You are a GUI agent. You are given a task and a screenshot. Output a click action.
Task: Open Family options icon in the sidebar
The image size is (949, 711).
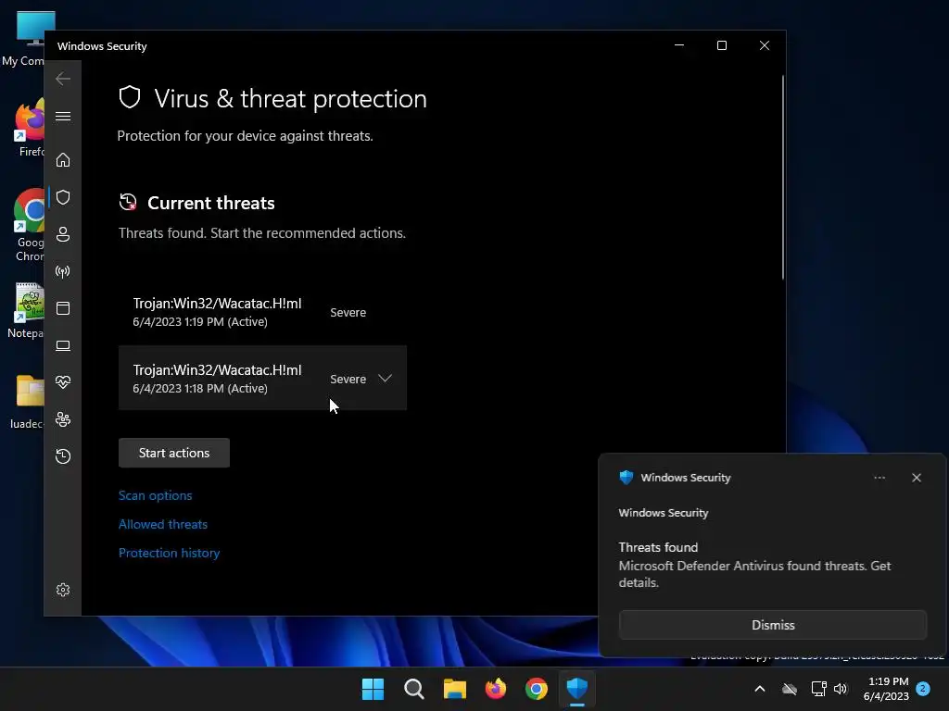63,419
